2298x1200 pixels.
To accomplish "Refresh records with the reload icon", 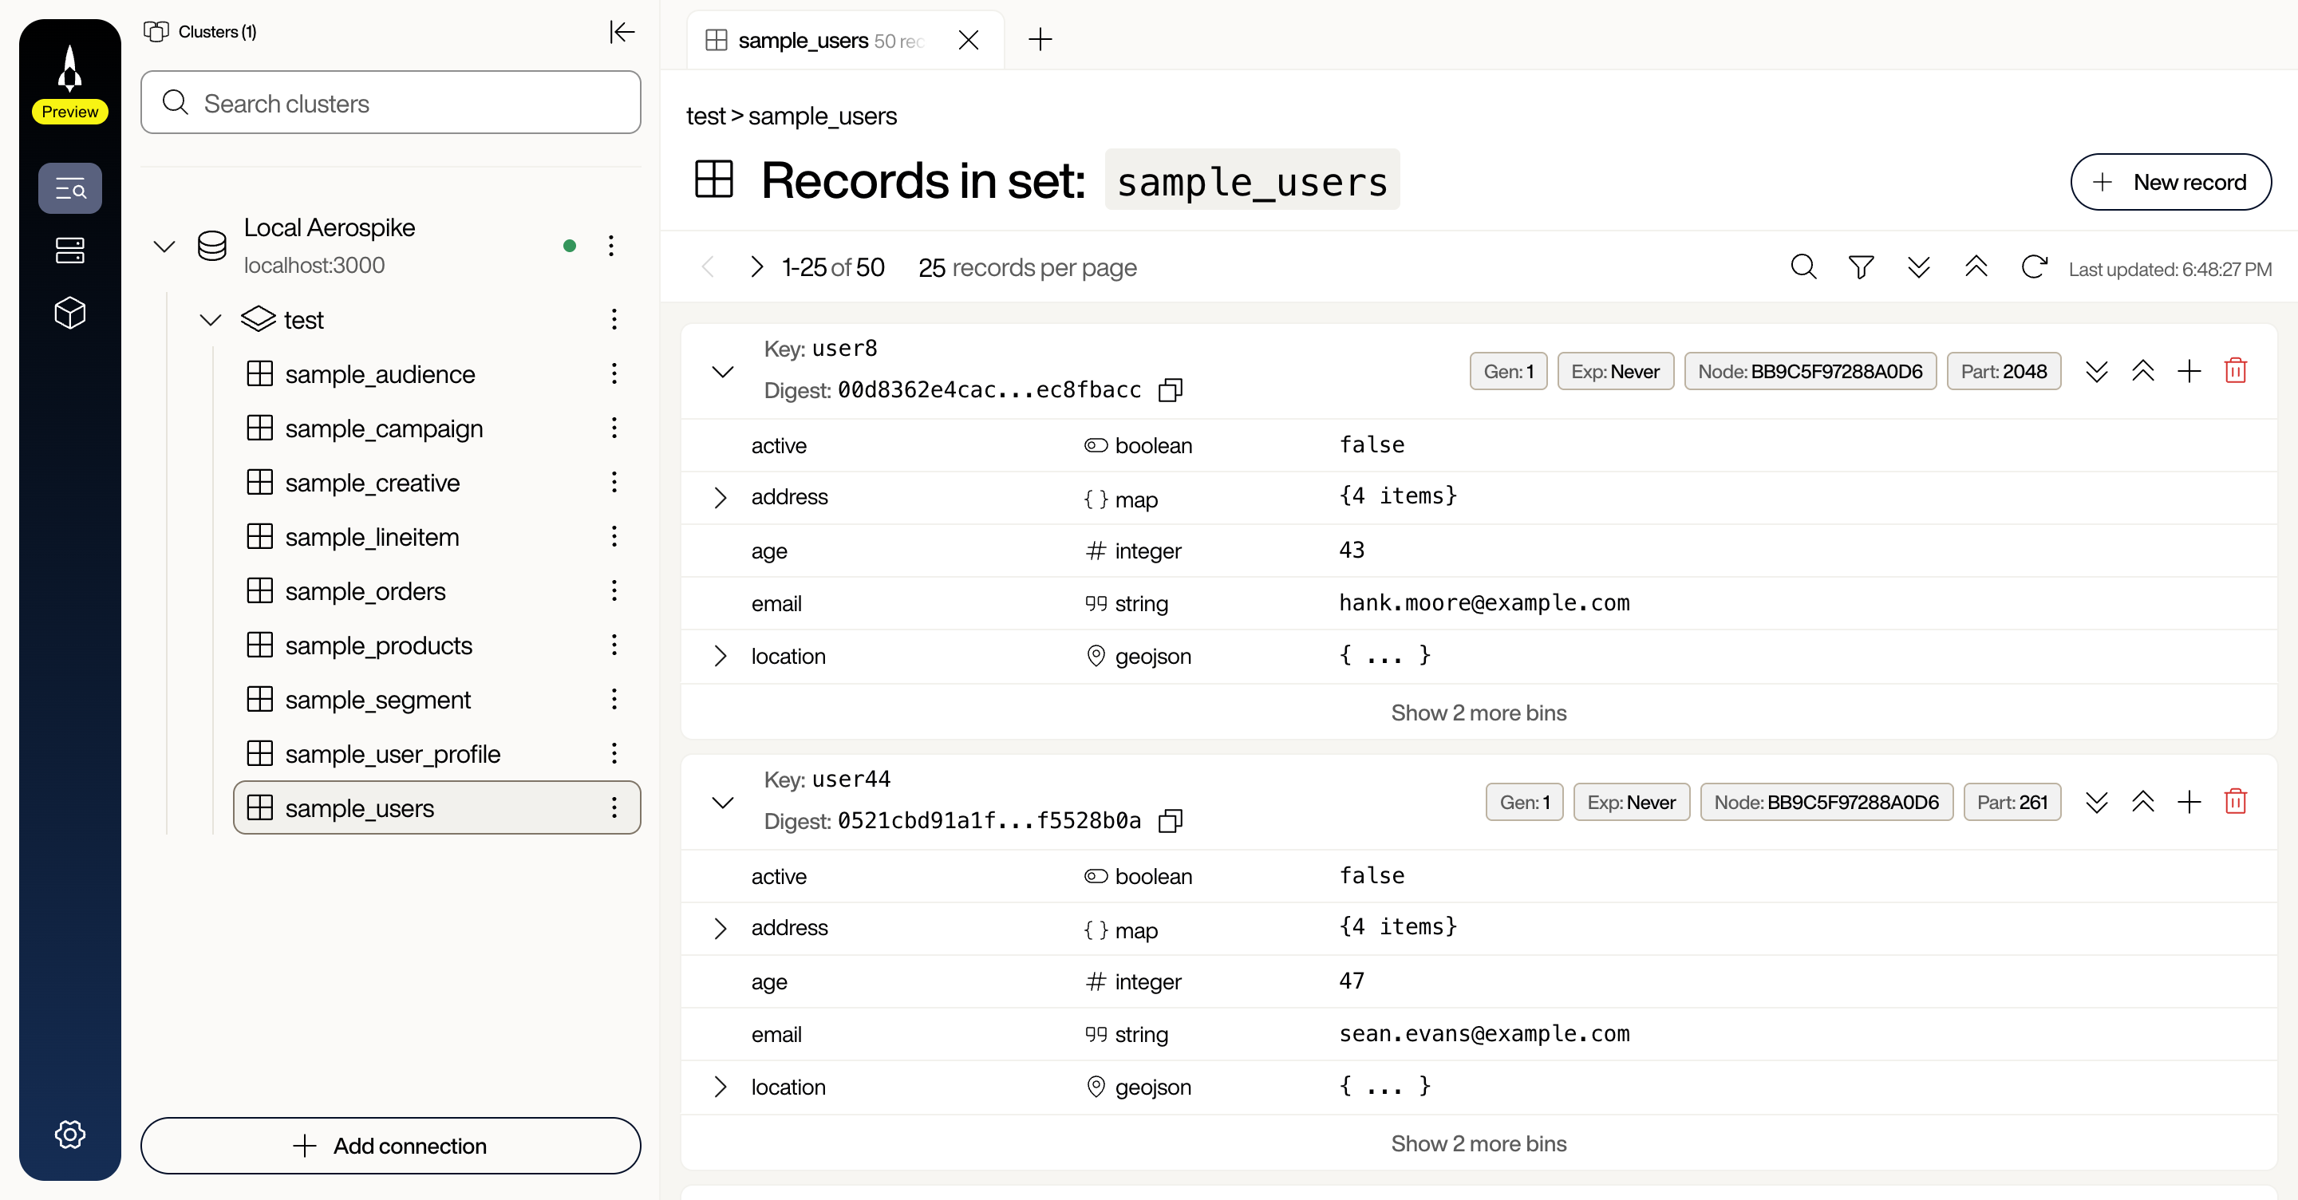I will [x=2034, y=266].
